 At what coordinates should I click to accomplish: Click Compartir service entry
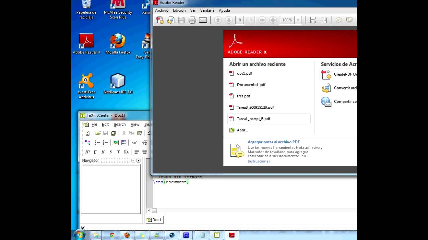coord(339,102)
